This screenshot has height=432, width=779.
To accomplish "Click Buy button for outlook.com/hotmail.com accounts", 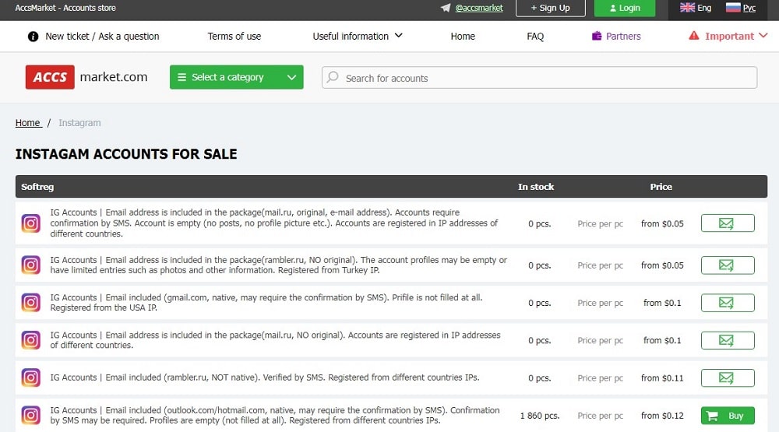I will (x=728, y=416).
